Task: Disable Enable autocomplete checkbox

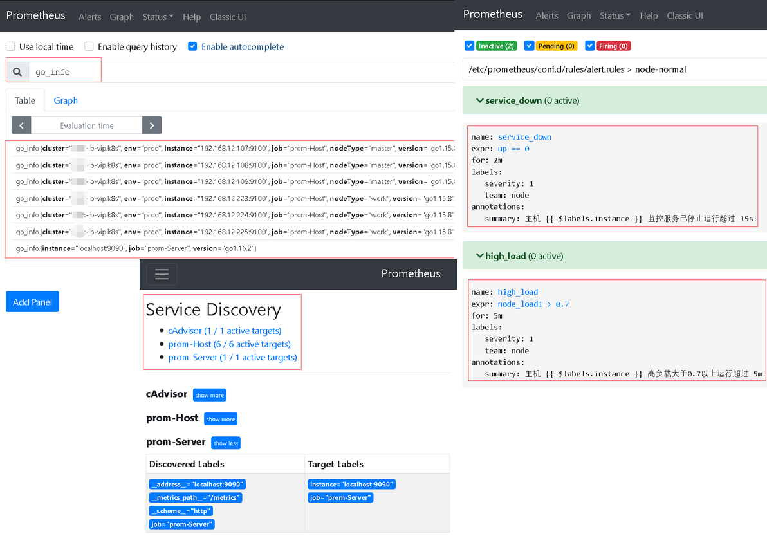Action: tap(192, 46)
